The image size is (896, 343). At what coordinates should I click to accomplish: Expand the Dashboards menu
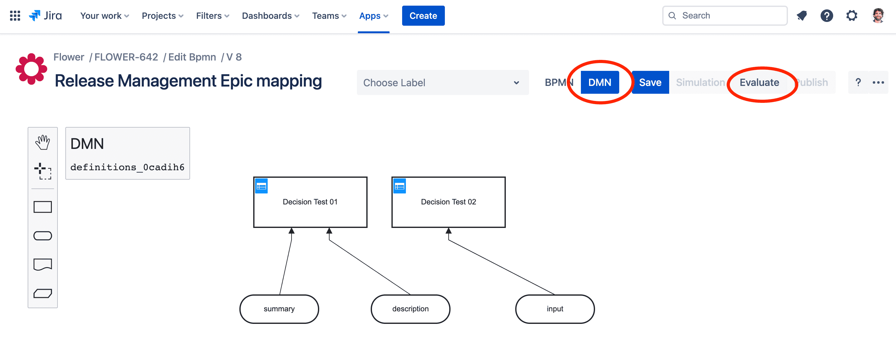(270, 16)
